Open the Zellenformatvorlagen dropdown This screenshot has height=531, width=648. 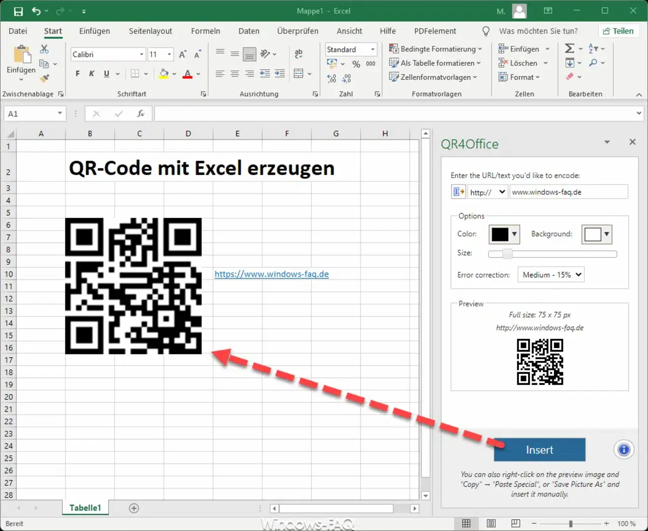pos(433,77)
